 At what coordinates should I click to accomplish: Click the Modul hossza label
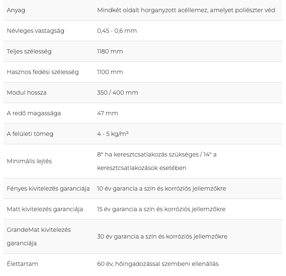26,93
